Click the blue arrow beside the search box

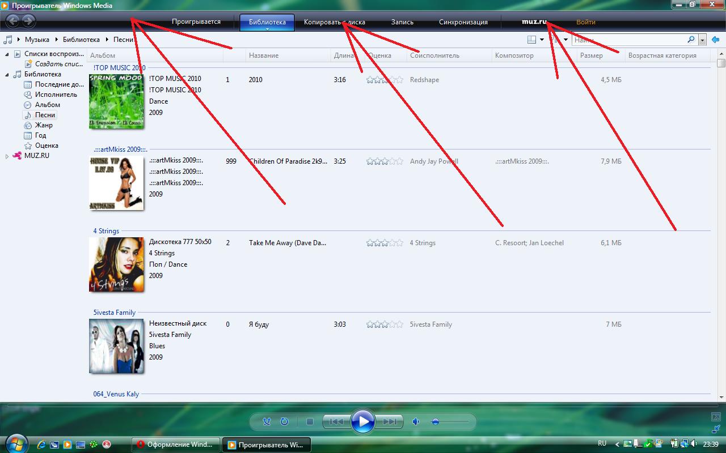(715, 40)
